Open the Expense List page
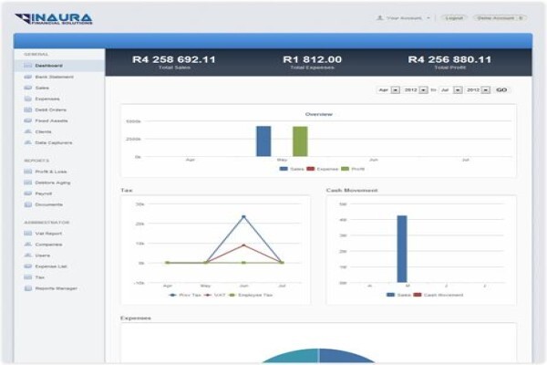The height and width of the screenshot is (365, 547). (x=51, y=266)
